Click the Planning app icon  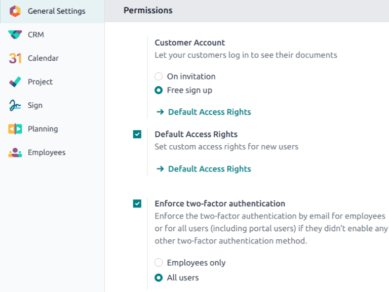point(15,129)
